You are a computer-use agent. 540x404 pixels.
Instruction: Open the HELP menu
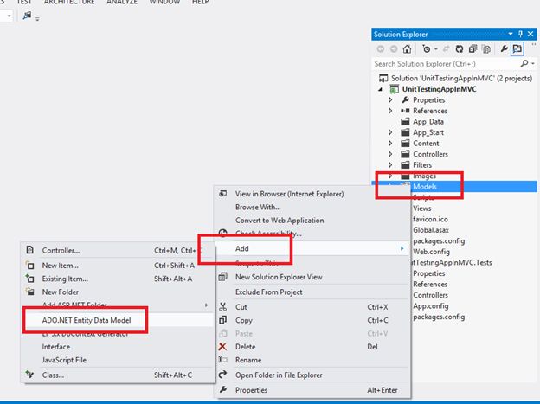coord(201,2)
